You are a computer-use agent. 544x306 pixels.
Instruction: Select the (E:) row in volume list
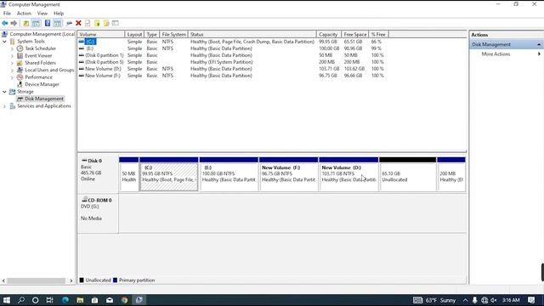coord(232,48)
